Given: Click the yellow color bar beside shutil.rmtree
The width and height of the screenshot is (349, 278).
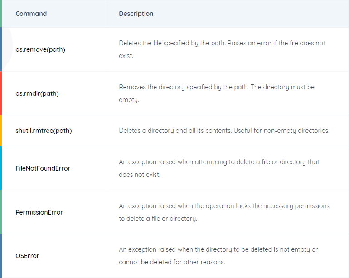Looking at the screenshot, I should (x=1, y=131).
